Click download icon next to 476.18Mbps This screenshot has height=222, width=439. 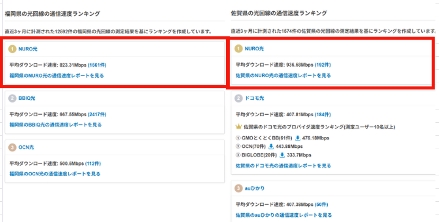(x=298, y=138)
